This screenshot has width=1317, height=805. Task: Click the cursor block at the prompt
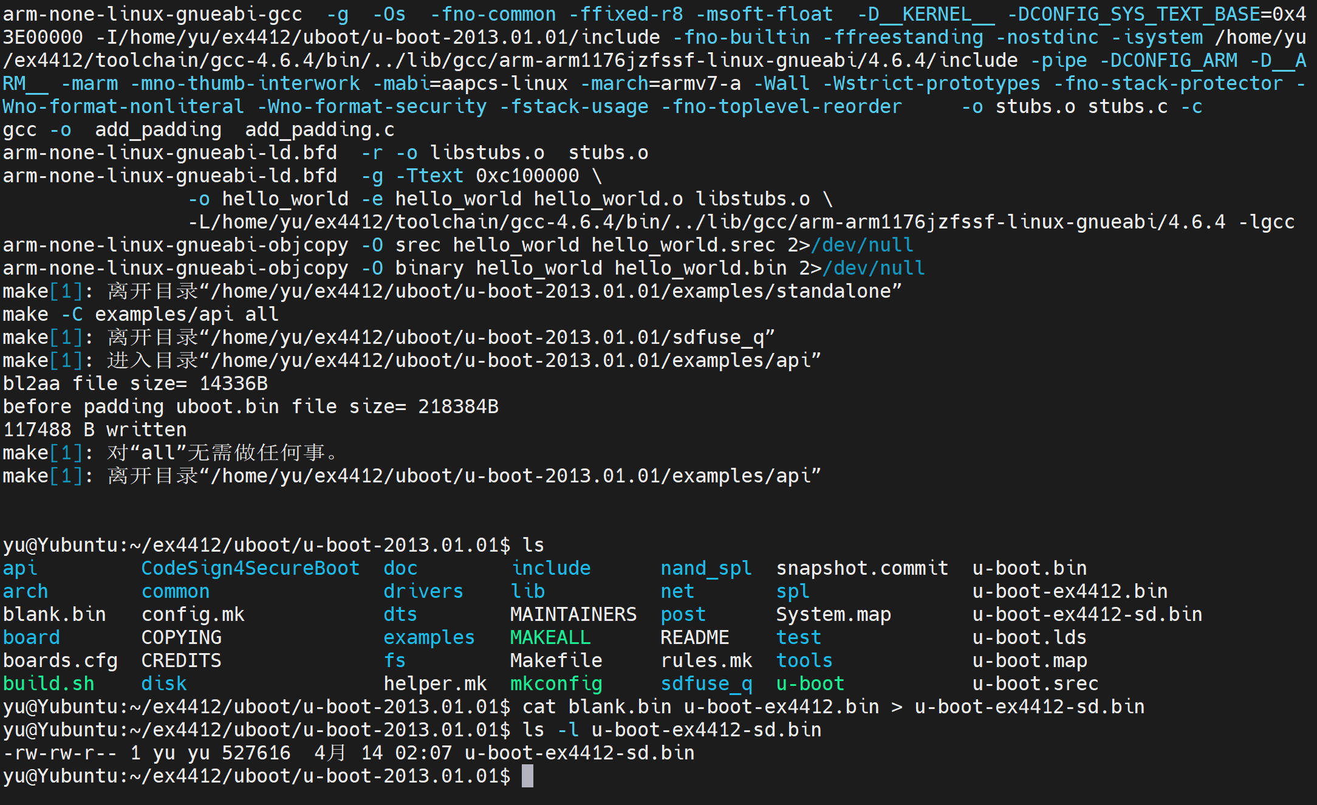click(x=527, y=776)
